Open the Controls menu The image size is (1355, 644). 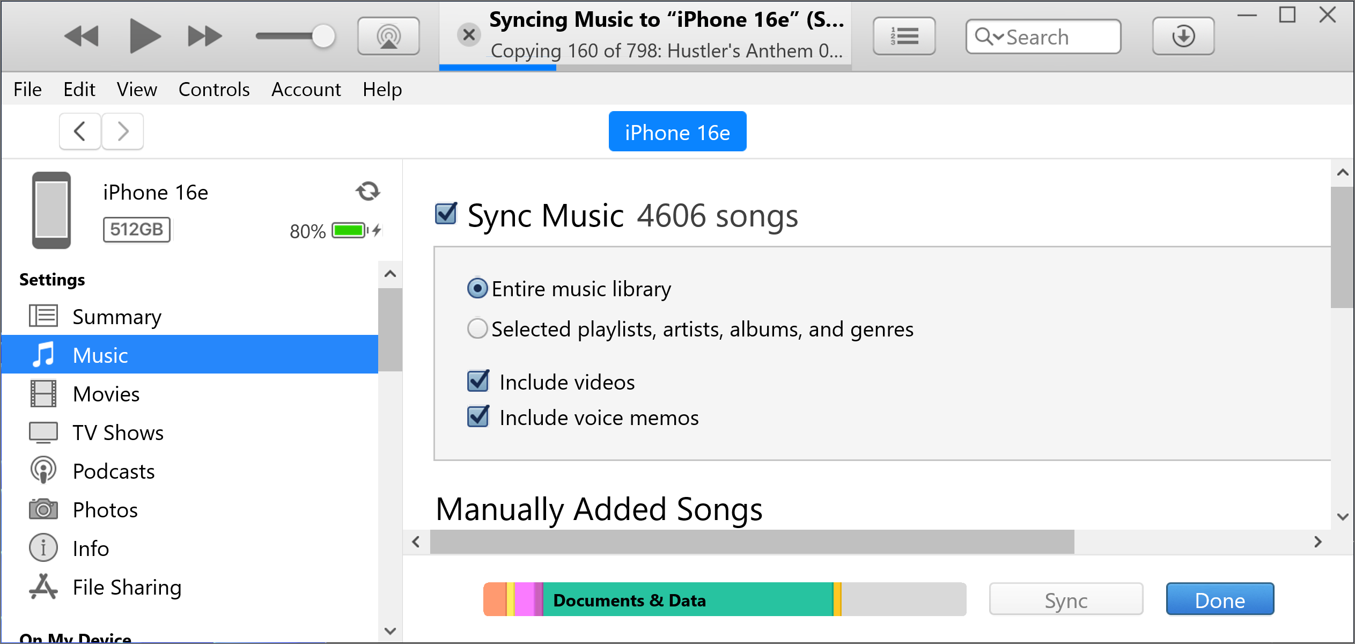(x=214, y=89)
